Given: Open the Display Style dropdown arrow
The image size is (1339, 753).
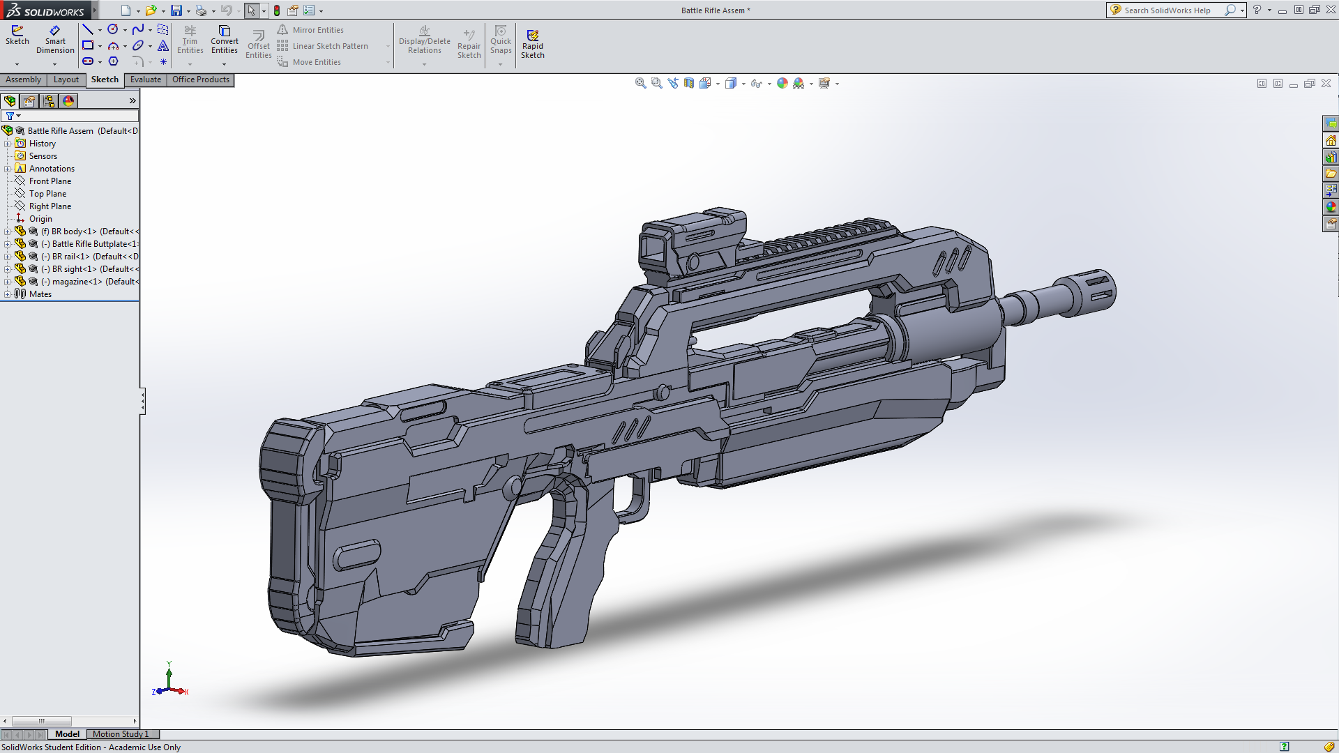Looking at the screenshot, I should pyautogui.click(x=743, y=84).
